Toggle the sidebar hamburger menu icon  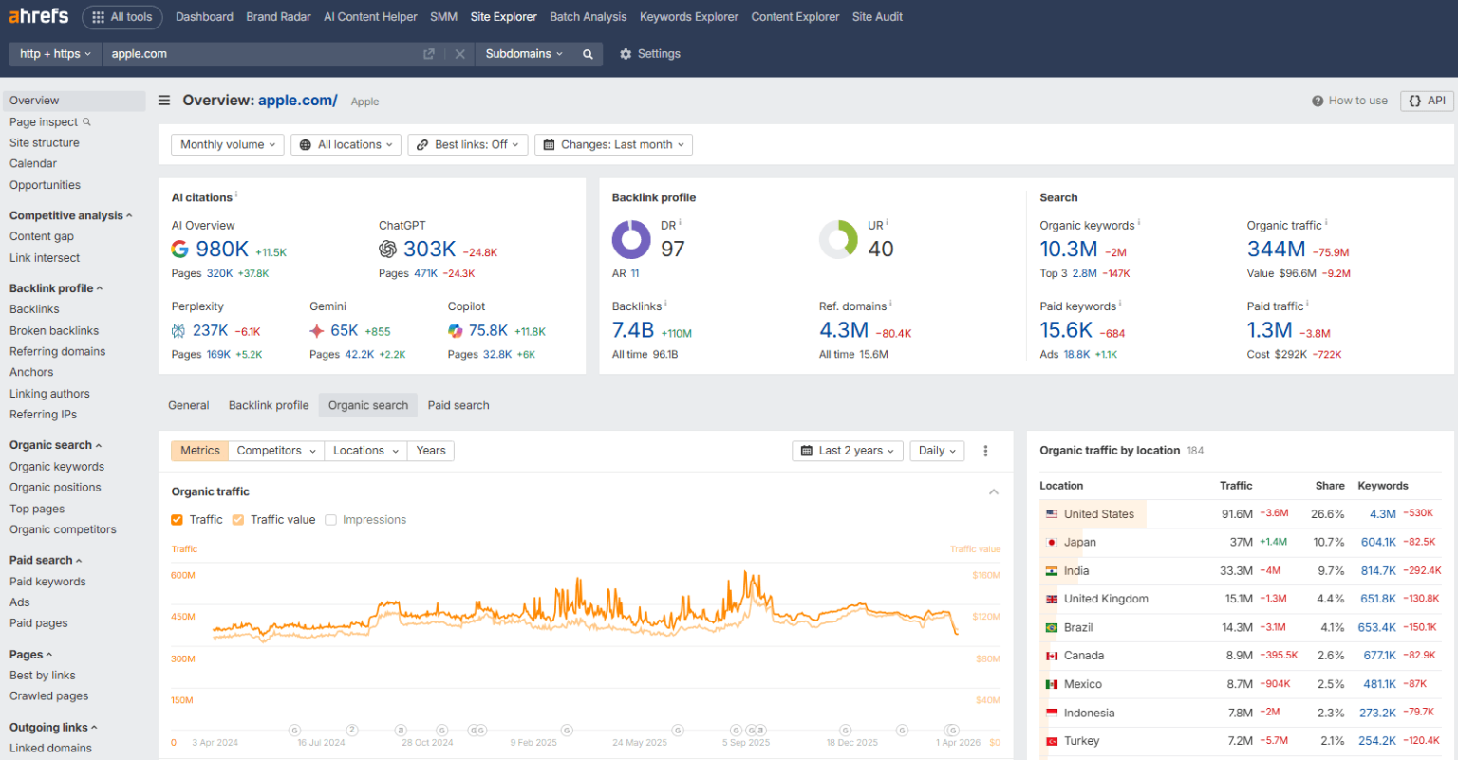pyautogui.click(x=164, y=101)
